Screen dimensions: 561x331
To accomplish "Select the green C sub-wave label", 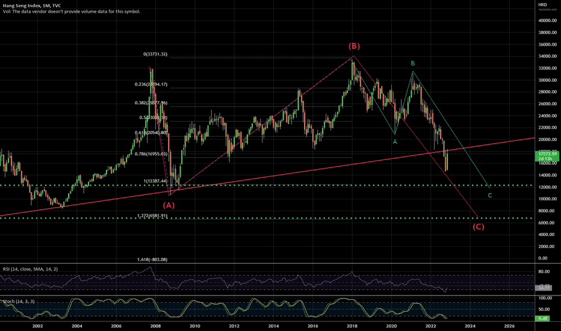I will click(x=490, y=196).
